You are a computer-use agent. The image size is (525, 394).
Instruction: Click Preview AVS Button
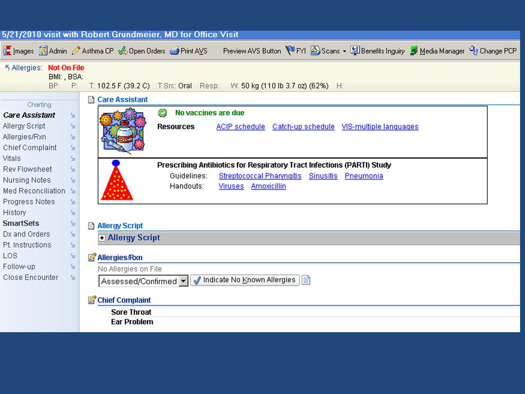point(252,51)
